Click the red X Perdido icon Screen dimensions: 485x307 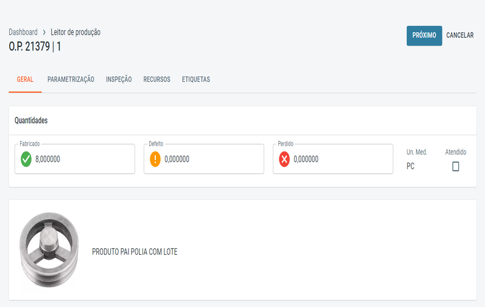(284, 159)
